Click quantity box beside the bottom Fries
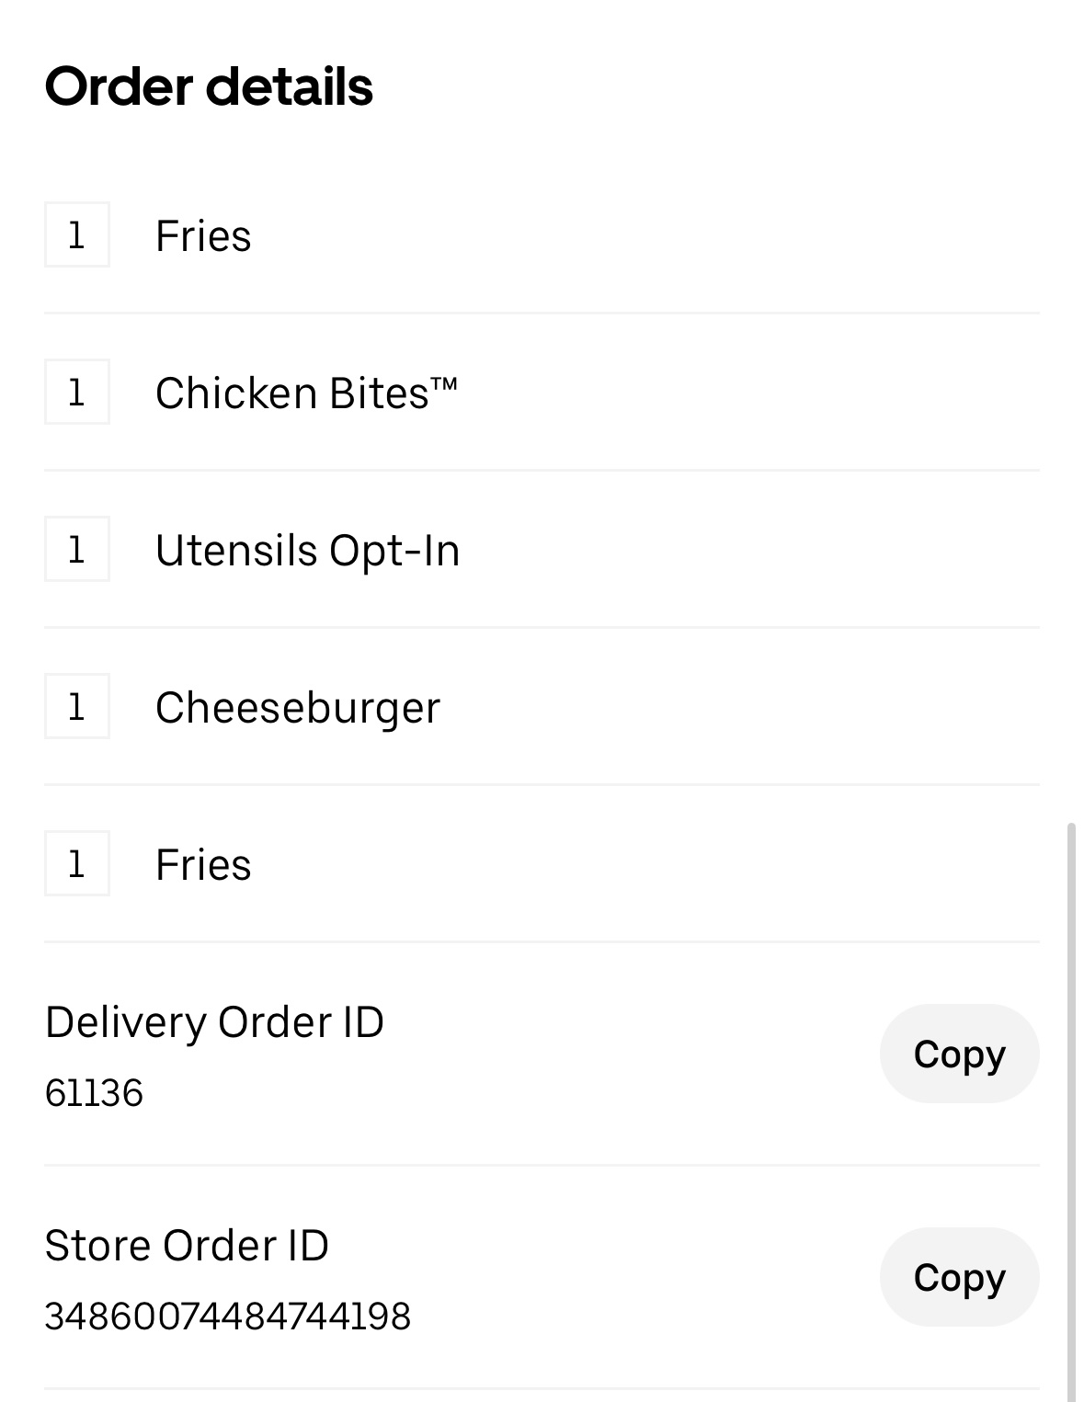The image size is (1084, 1402). point(77,864)
